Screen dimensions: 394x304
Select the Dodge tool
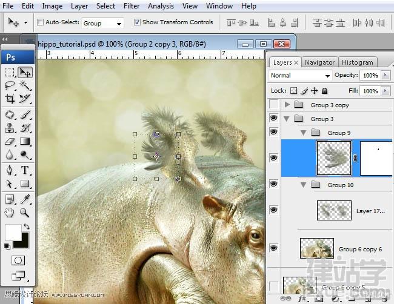25,154
